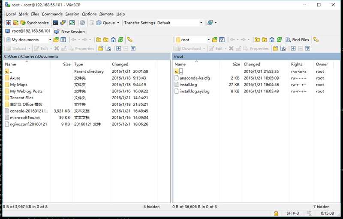Click the green toolbar icon after Open in PuTTY

click(72, 23)
